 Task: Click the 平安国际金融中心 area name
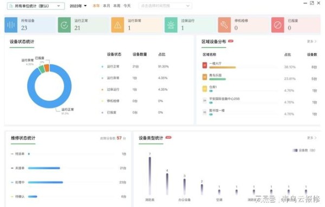pos(224,99)
